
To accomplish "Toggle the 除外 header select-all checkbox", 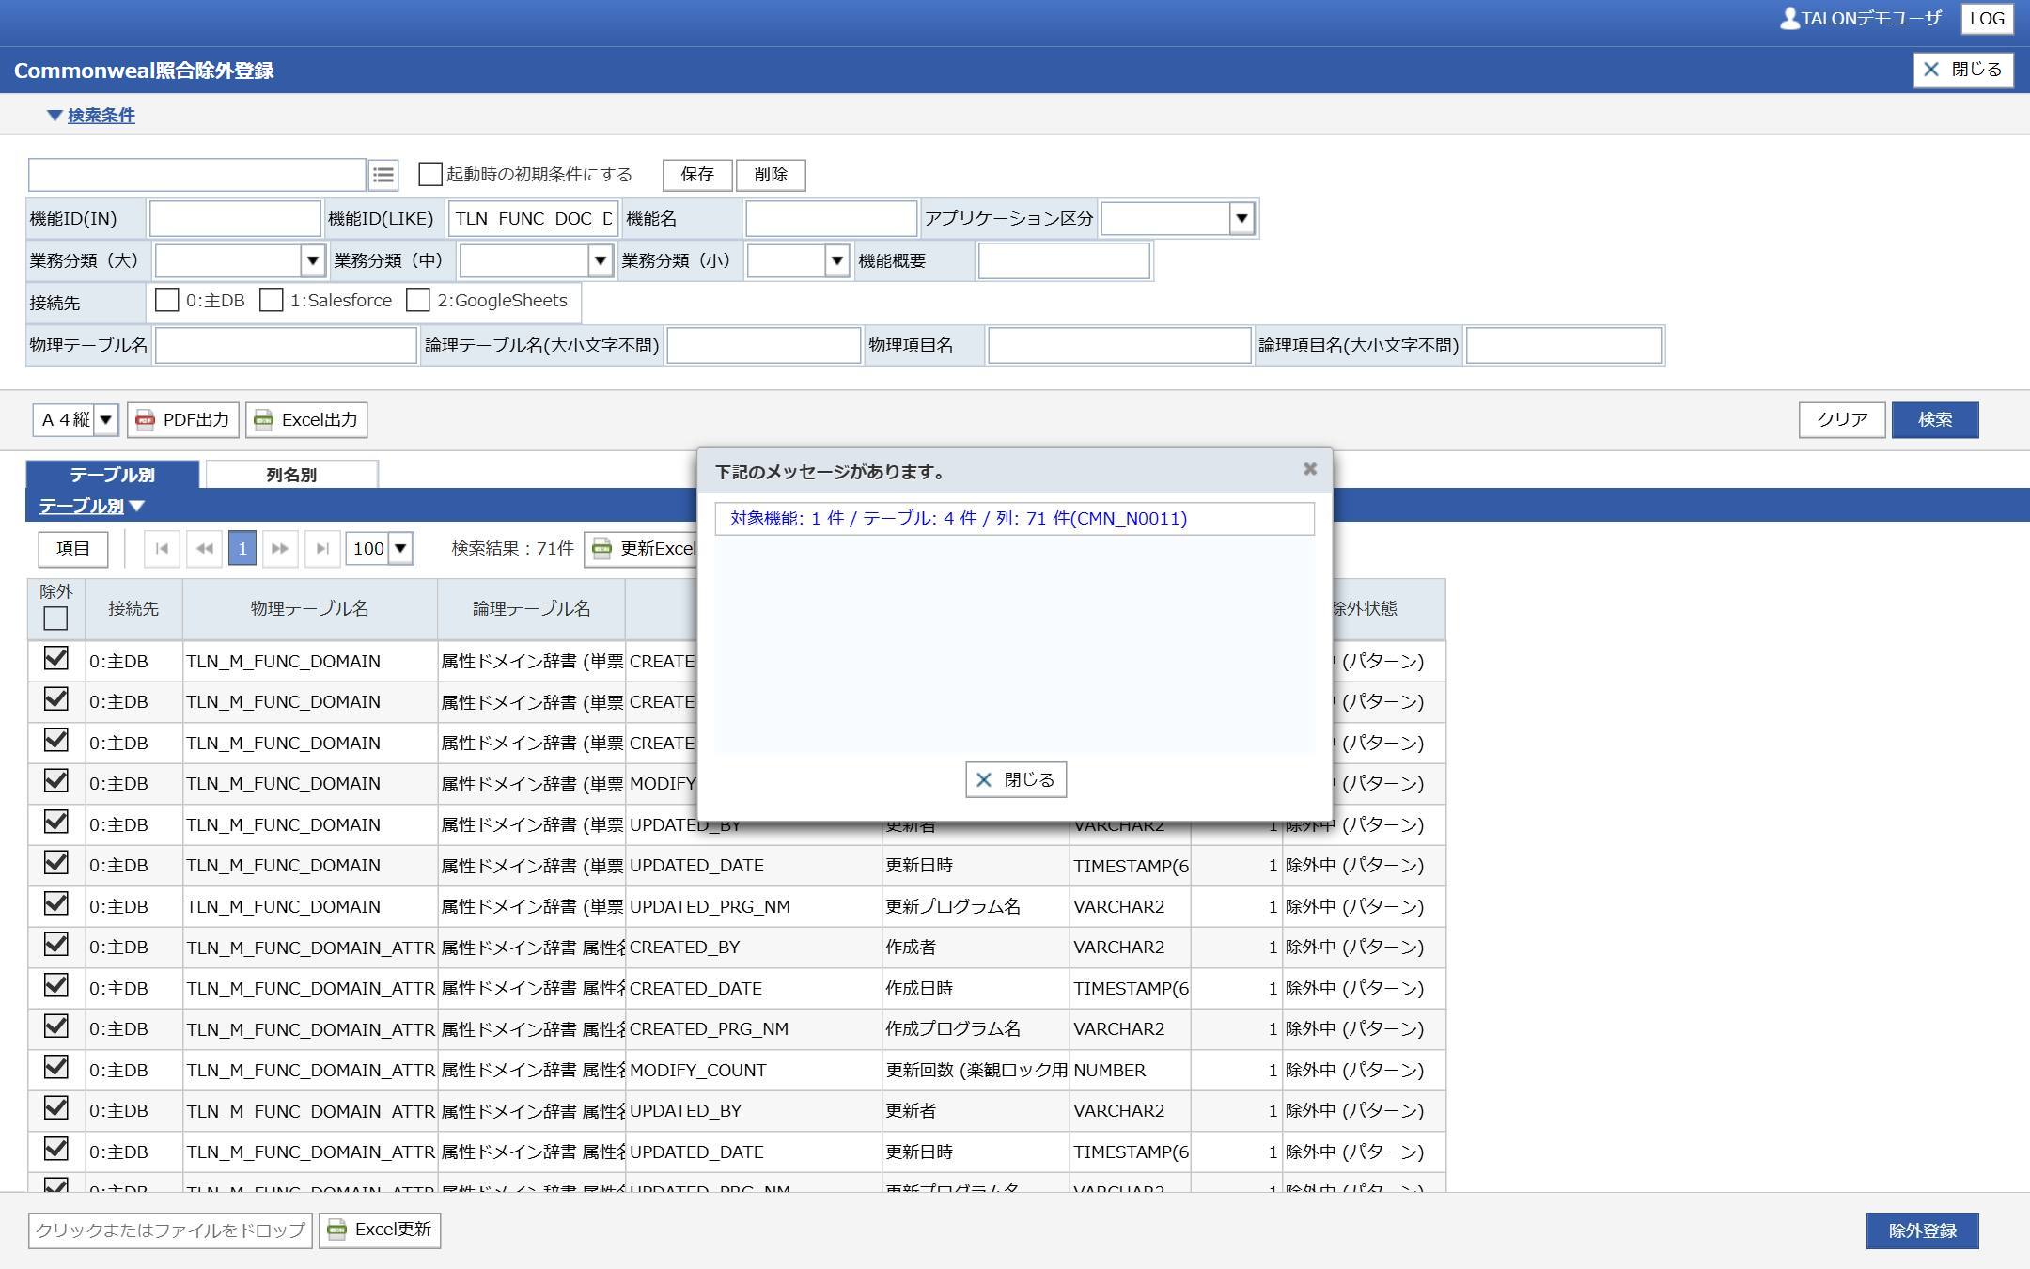I will coord(55,619).
